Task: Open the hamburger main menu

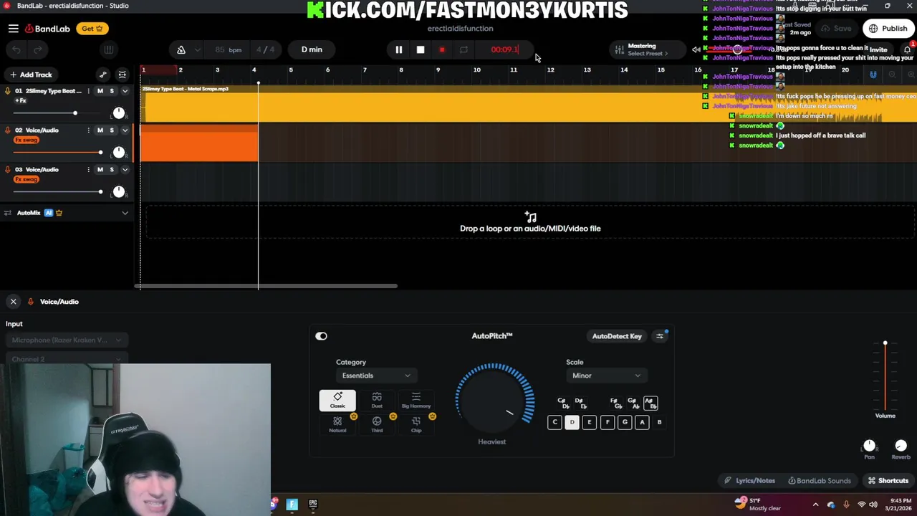Action: pyautogui.click(x=13, y=29)
